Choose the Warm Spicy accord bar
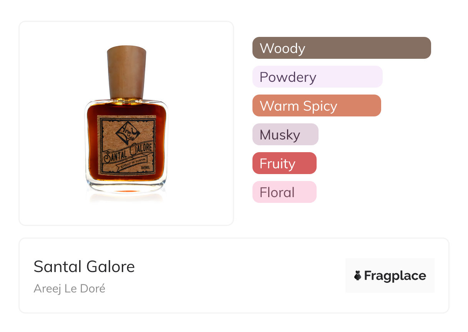 [317, 106]
